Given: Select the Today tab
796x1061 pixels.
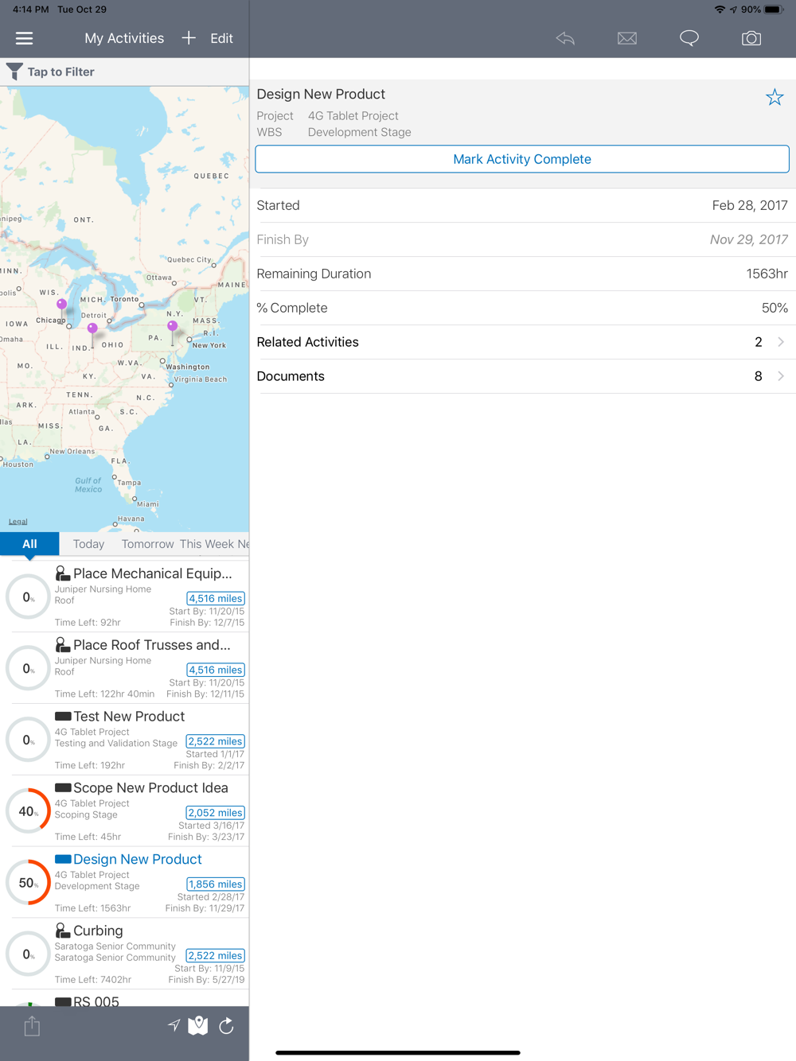Looking at the screenshot, I should 88,544.
